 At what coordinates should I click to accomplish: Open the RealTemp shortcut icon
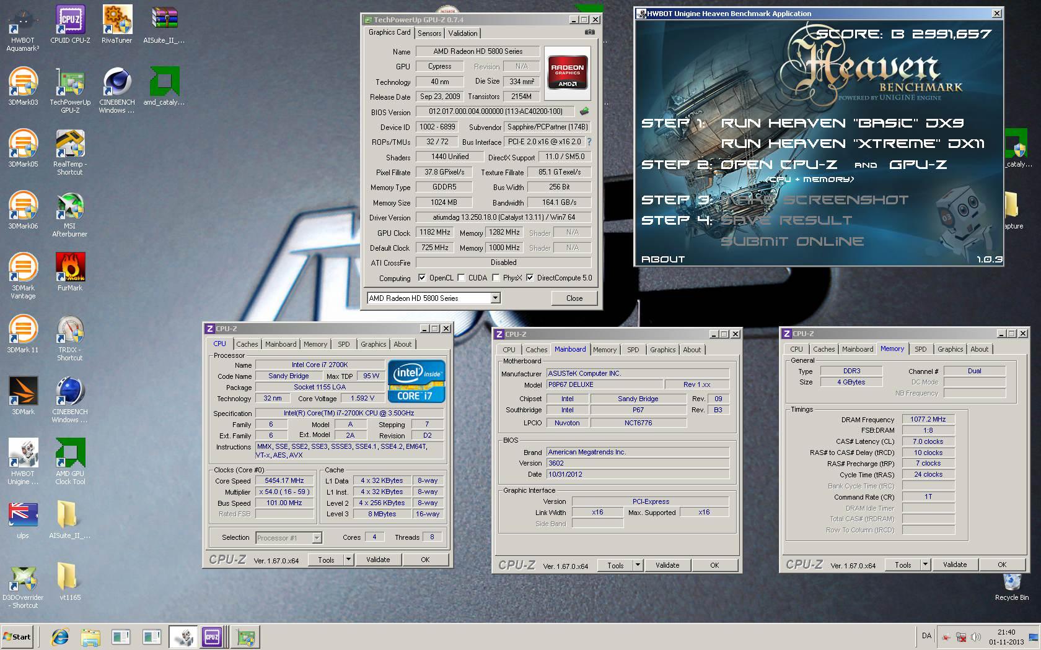[70, 152]
